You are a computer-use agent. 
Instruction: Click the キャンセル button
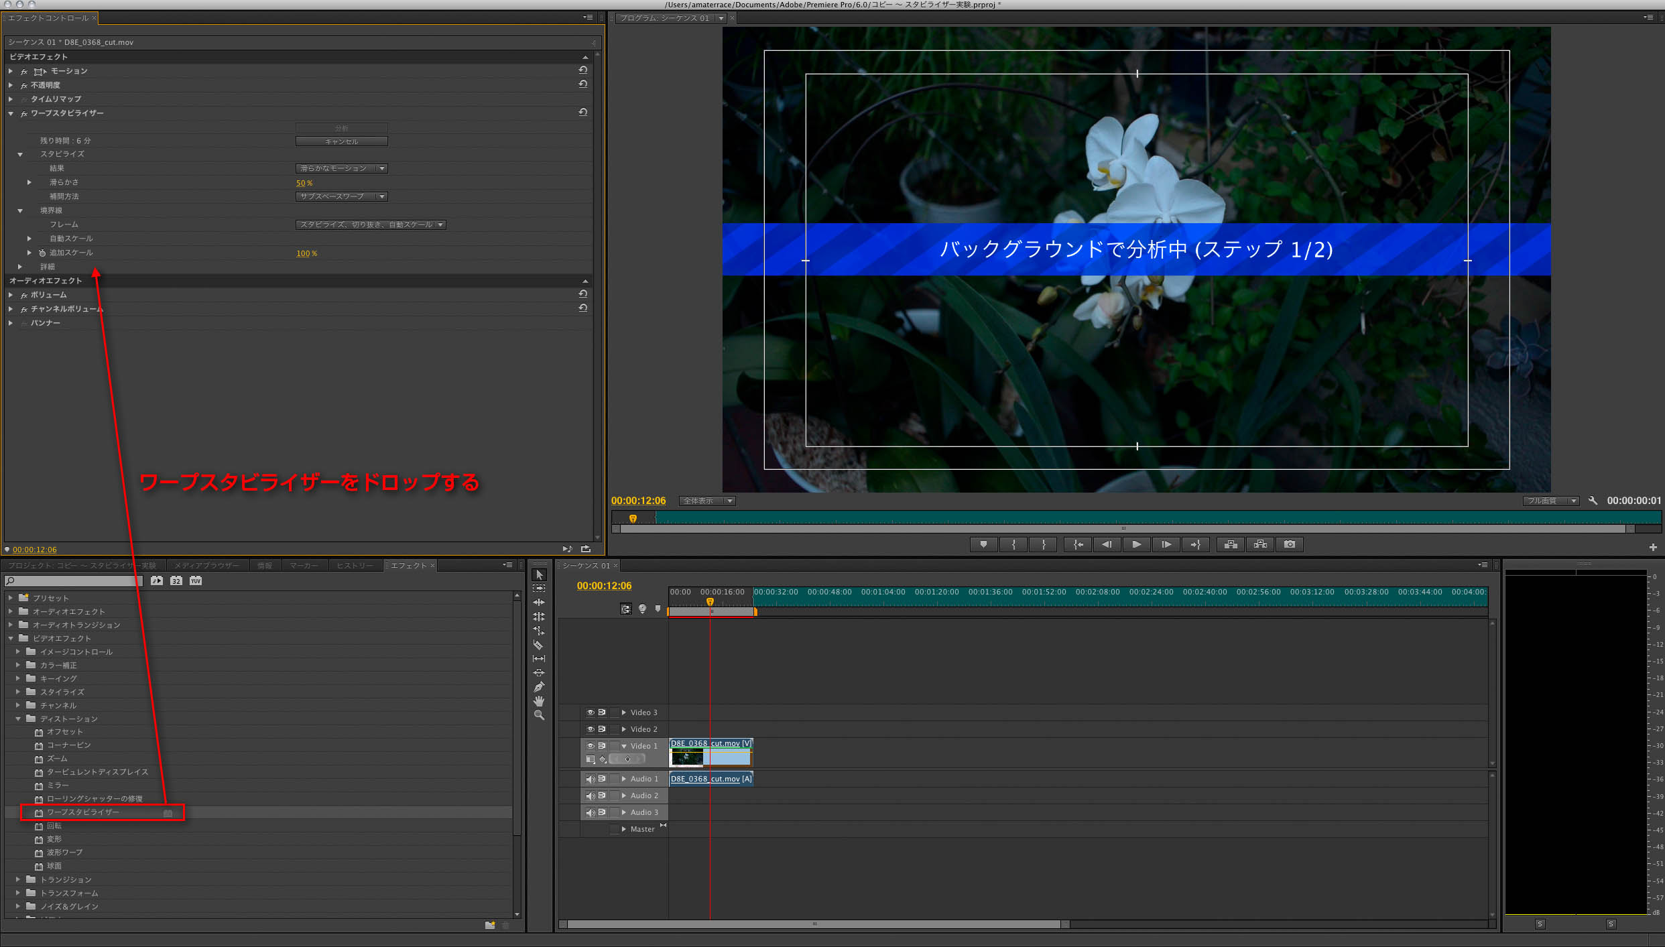click(x=342, y=141)
